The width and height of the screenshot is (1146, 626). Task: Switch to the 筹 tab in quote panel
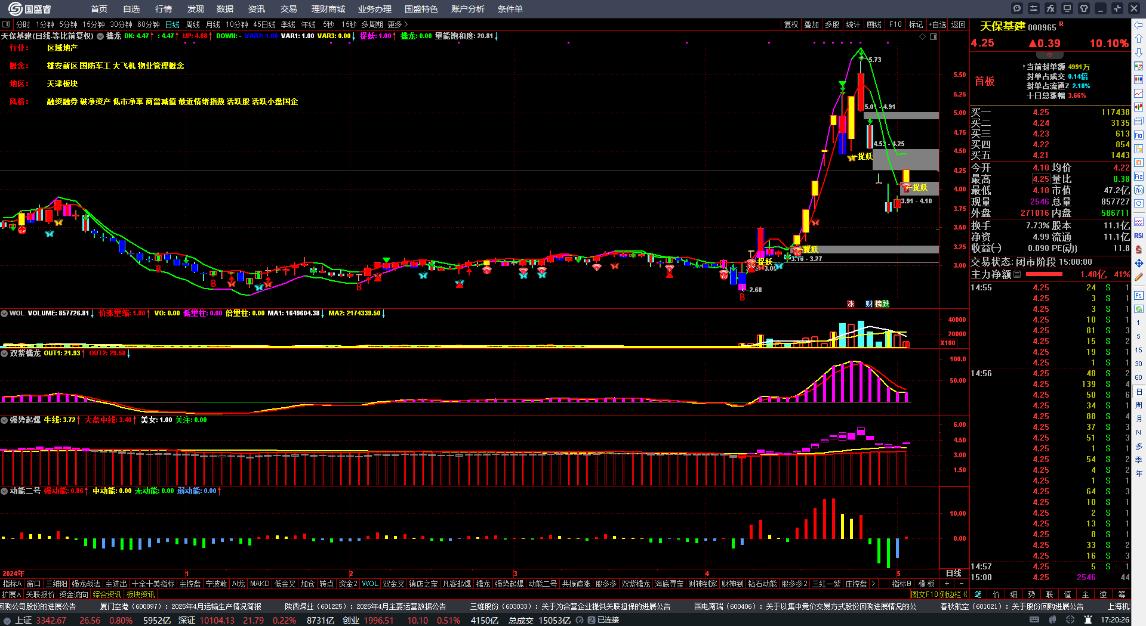click(1122, 594)
